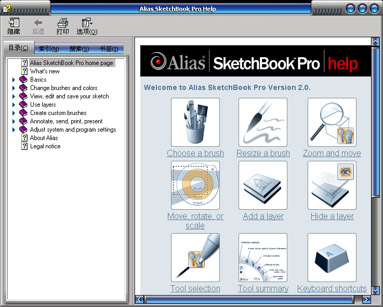Expand the Create custom brushes node
The width and height of the screenshot is (383, 307).
pos(14,113)
